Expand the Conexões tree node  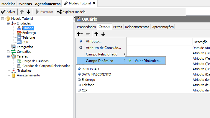click(x=8, y=52)
